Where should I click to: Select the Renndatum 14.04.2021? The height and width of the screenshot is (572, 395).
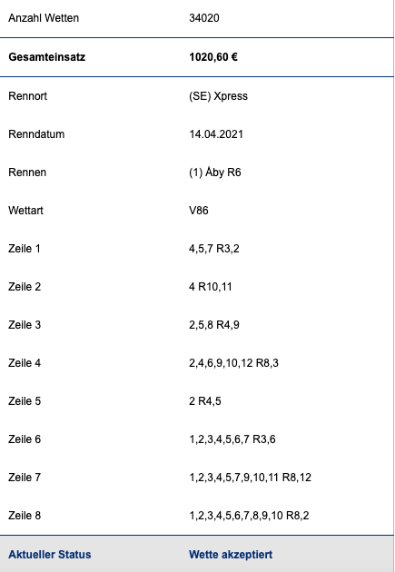coord(215,133)
